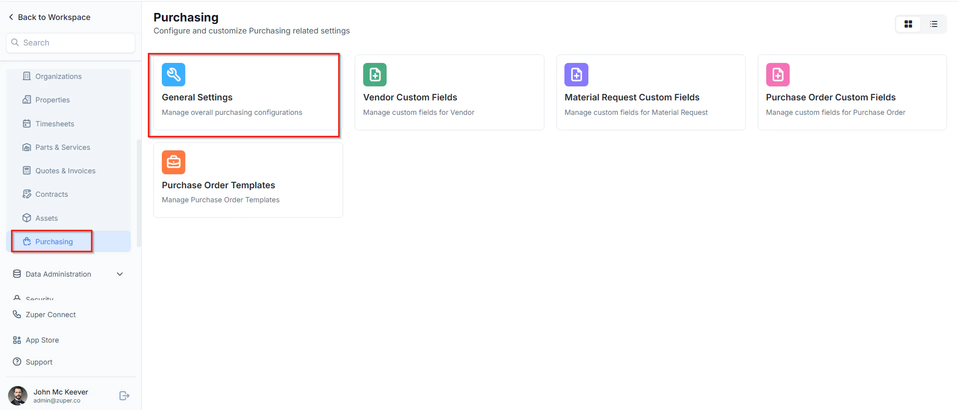The height and width of the screenshot is (410, 959).
Task: Click 'Configure and customize Purchasing related settings' subtitle
Action: point(251,31)
